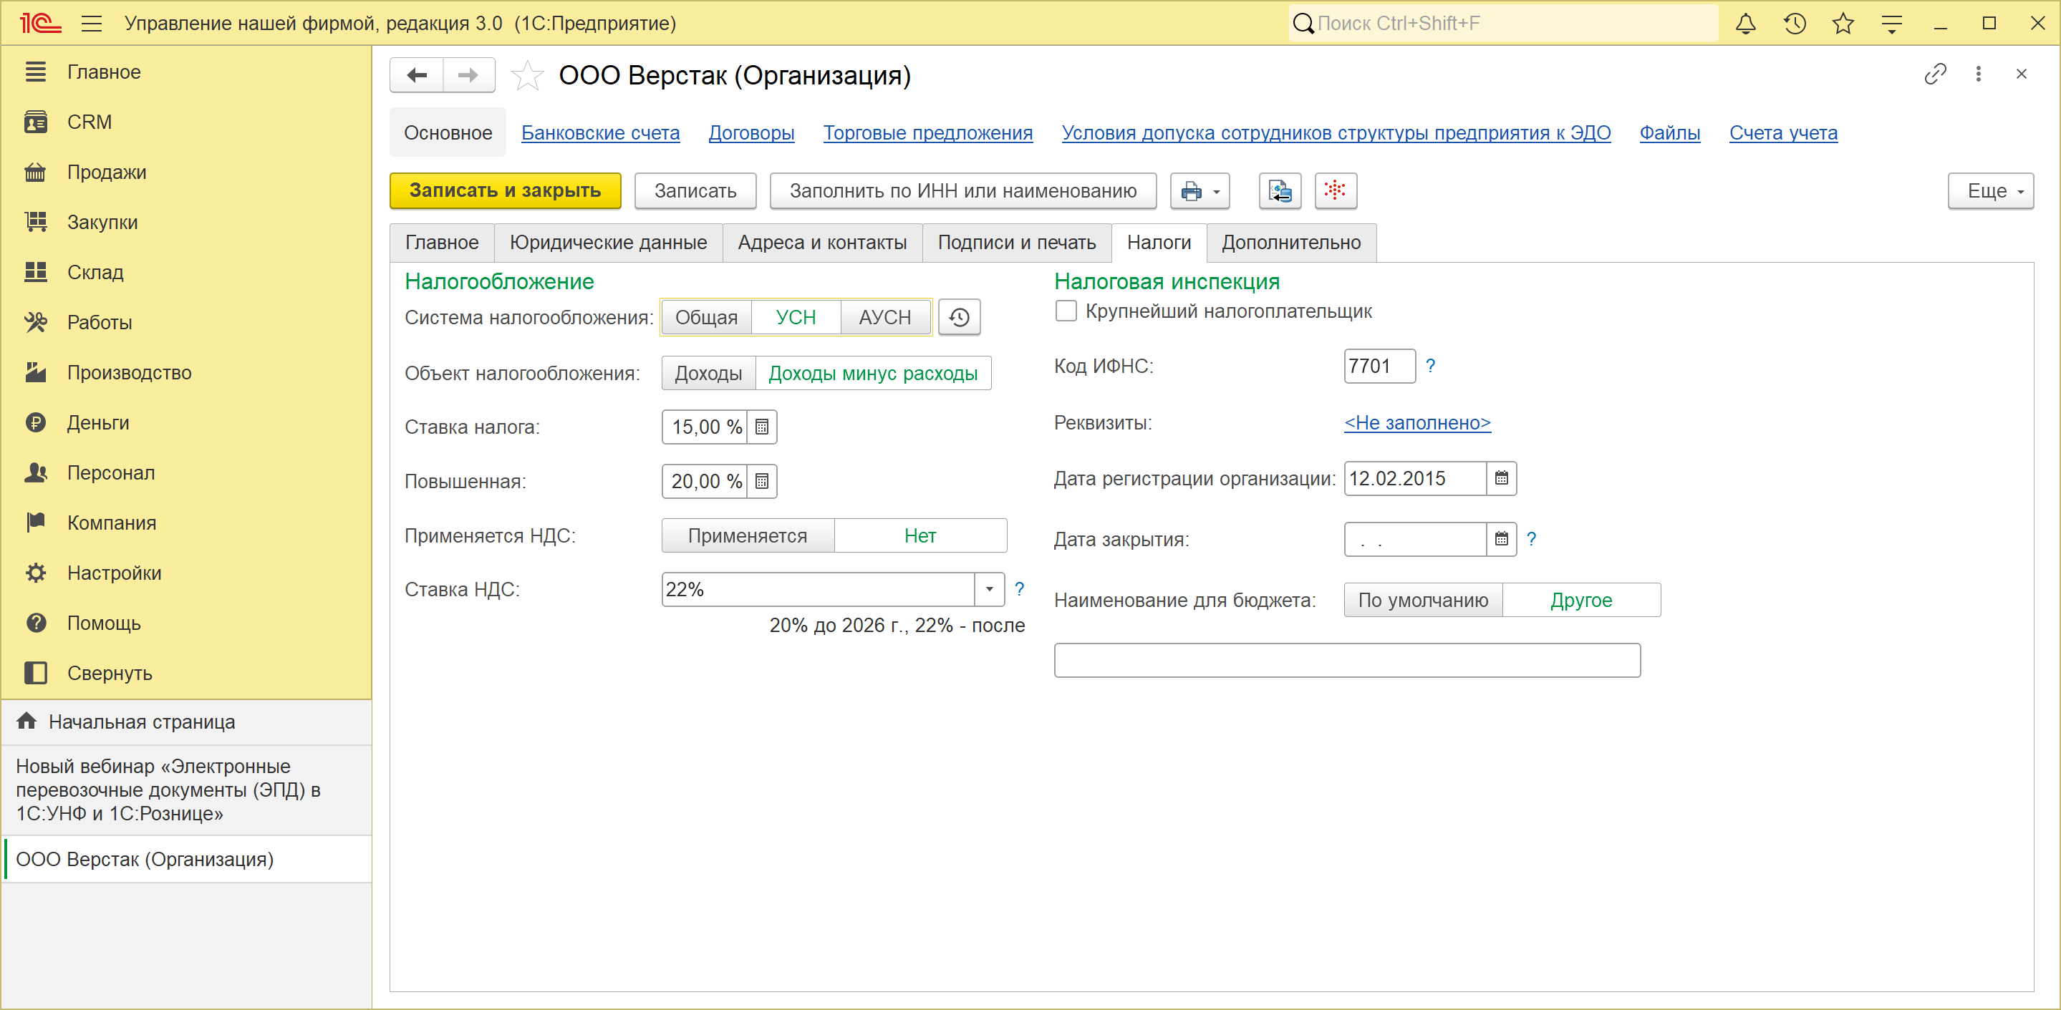Screen dimensions: 2061x1010
Task: Open calendar for Дата регистрации организации
Action: pyautogui.click(x=1502, y=478)
